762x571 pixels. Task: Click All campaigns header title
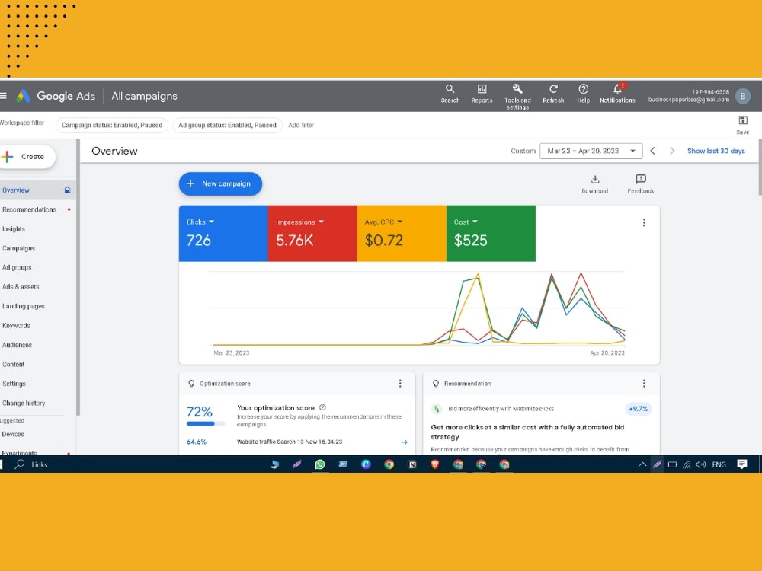[x=144, y=96]
